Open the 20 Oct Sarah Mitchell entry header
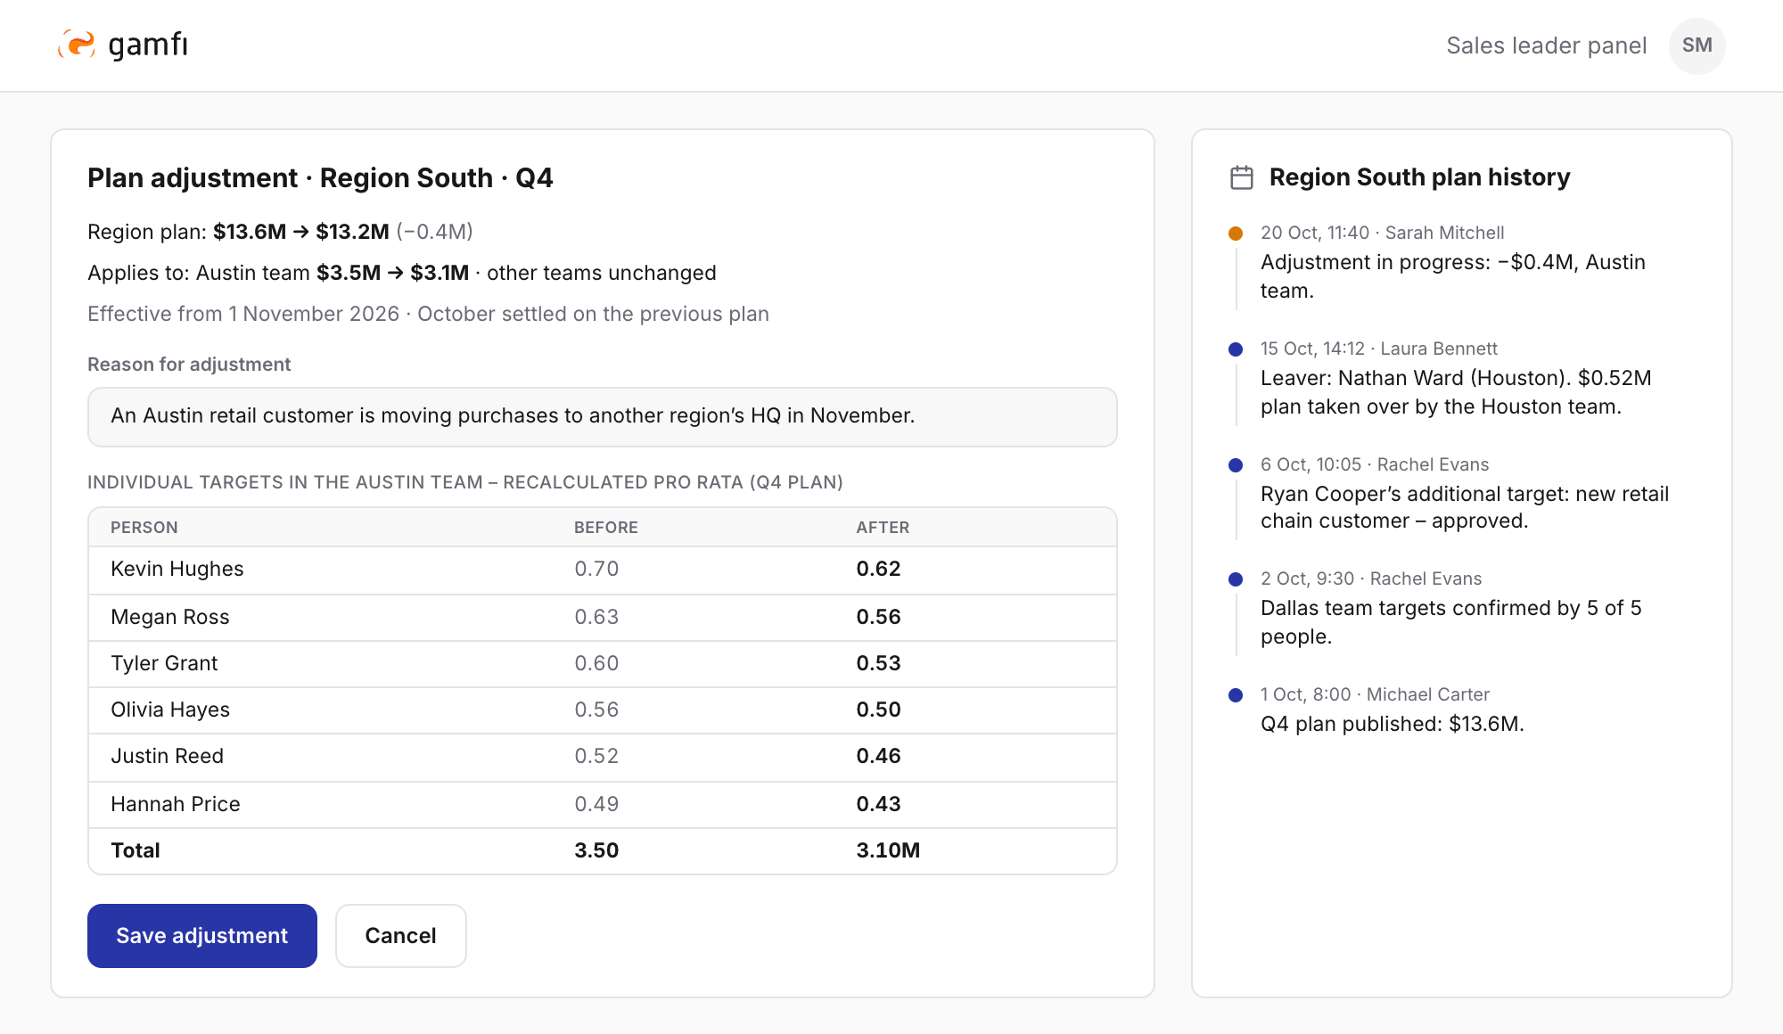The image size is (1783, 1034). [x=1382, y=233]
